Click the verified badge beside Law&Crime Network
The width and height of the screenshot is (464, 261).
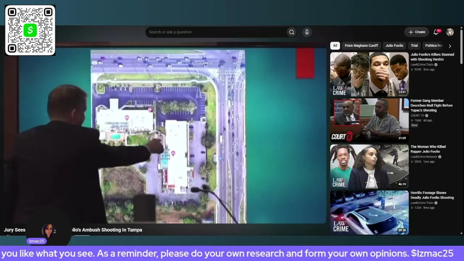[x=440, y=157]
